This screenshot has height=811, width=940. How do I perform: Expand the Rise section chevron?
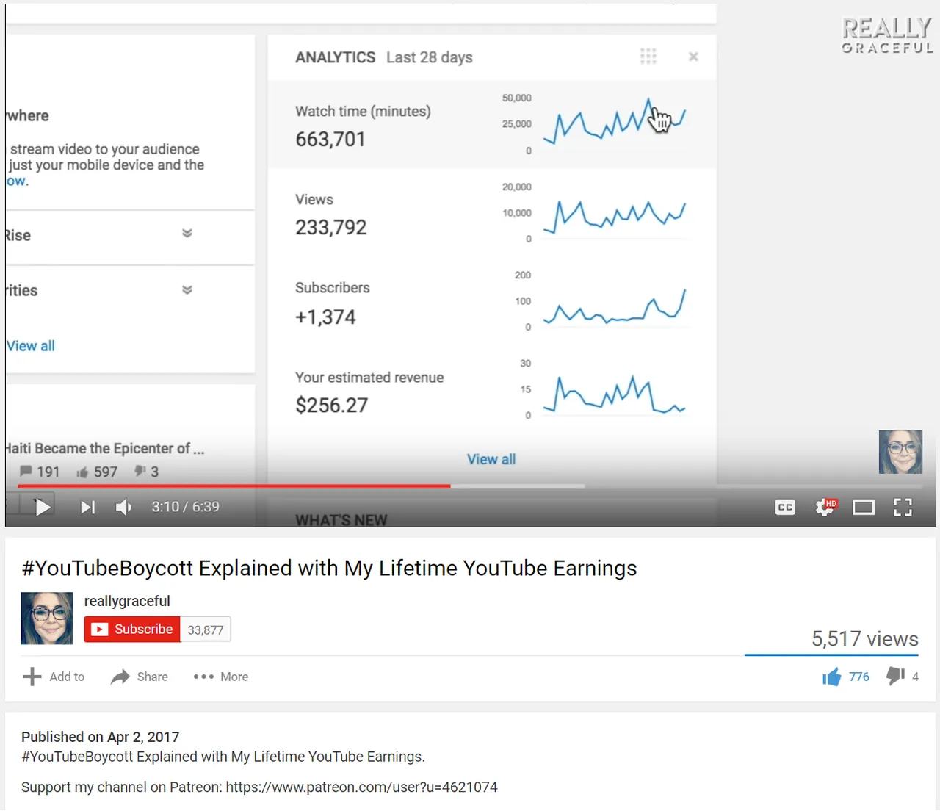(x=187, y=234)
